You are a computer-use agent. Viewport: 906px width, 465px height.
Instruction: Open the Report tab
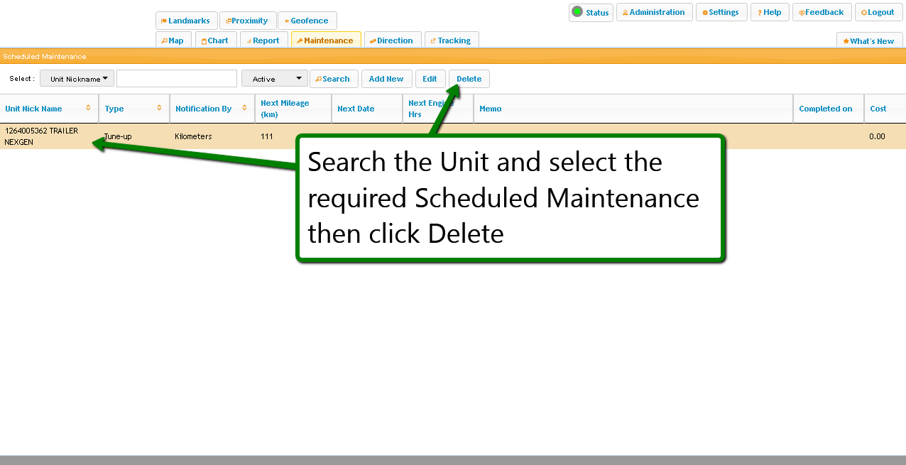(263, 40)
